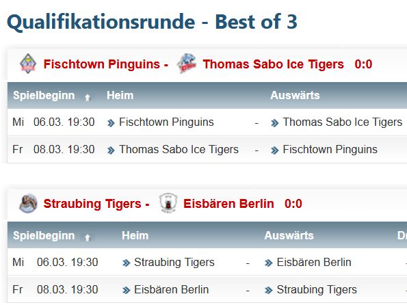Click sort arrow beside second Spielbeginn header
The width and height of the screenshot is (407, 305).
(x=88, y=237)
